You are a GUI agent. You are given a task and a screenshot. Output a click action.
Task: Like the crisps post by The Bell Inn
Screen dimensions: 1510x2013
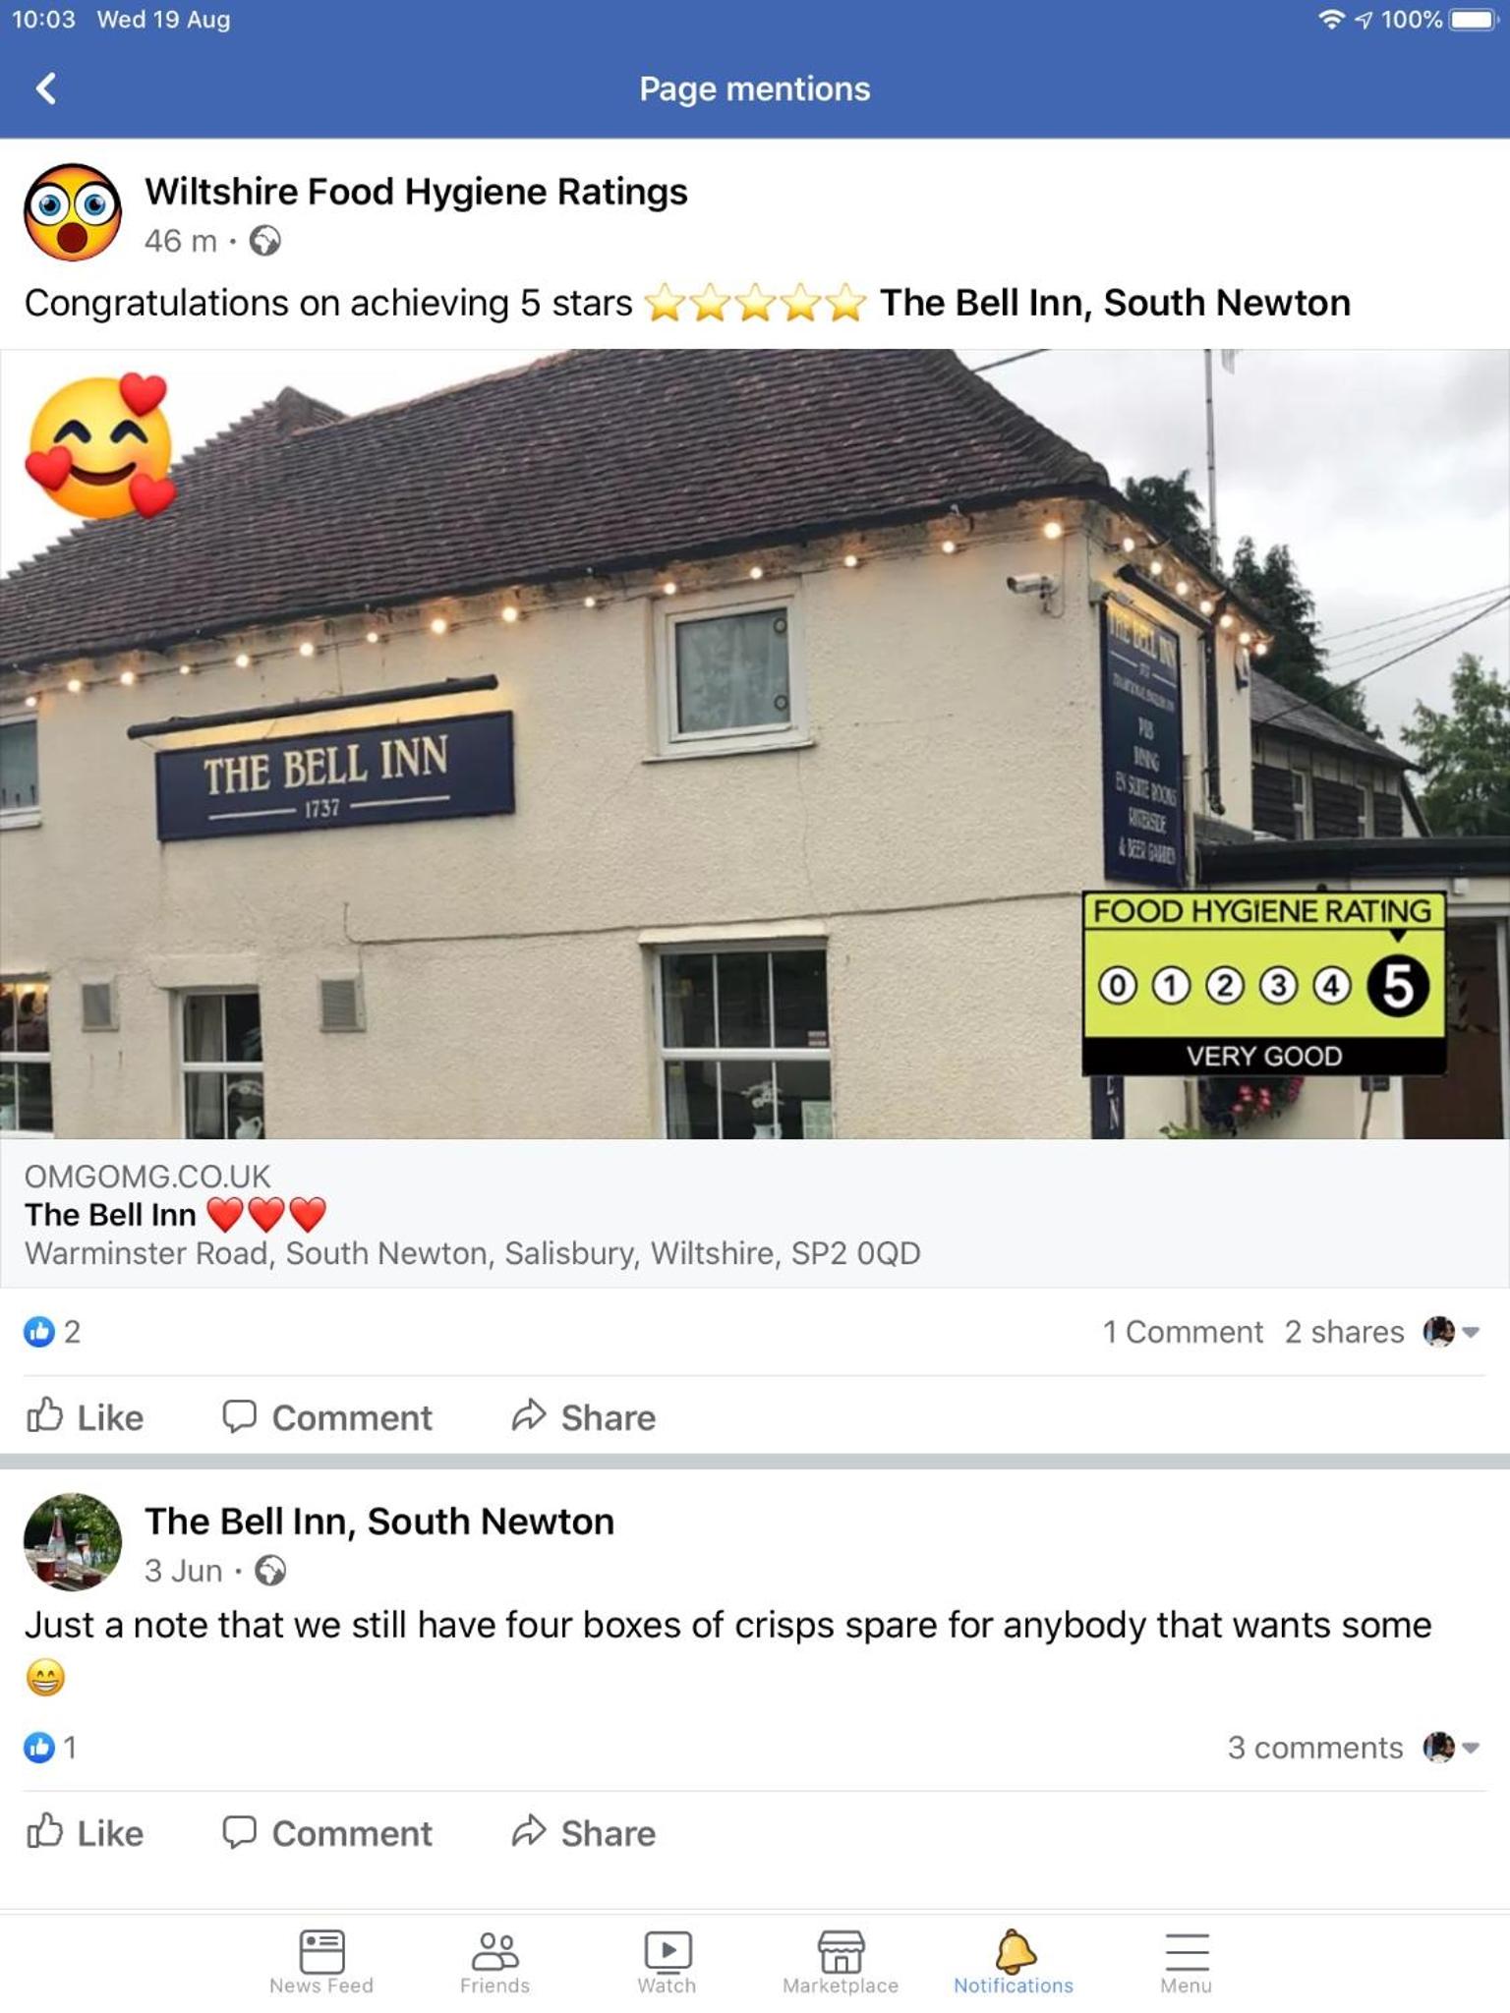(x=85, y=1832)
